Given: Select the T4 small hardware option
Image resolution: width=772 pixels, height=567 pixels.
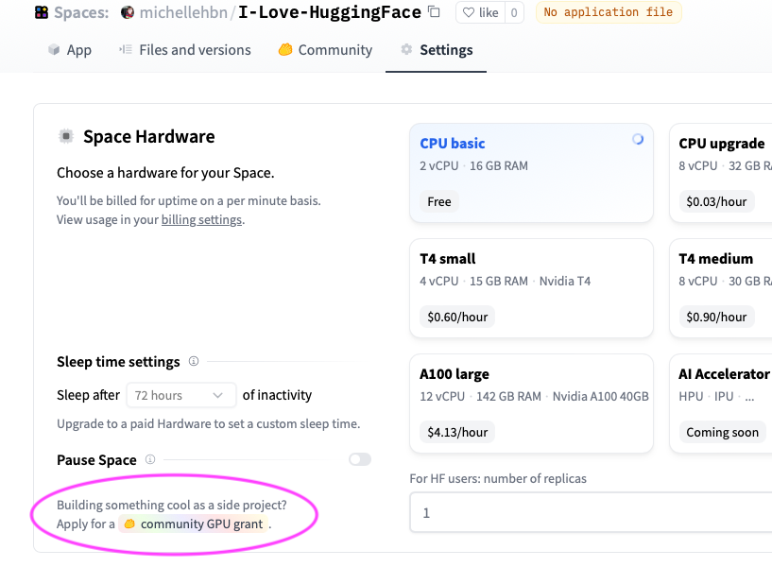Looking at the screenshot, I should 531,287.
